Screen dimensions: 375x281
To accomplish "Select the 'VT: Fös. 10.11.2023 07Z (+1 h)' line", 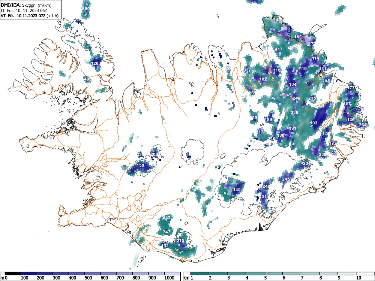I will (x=30, y=16).
